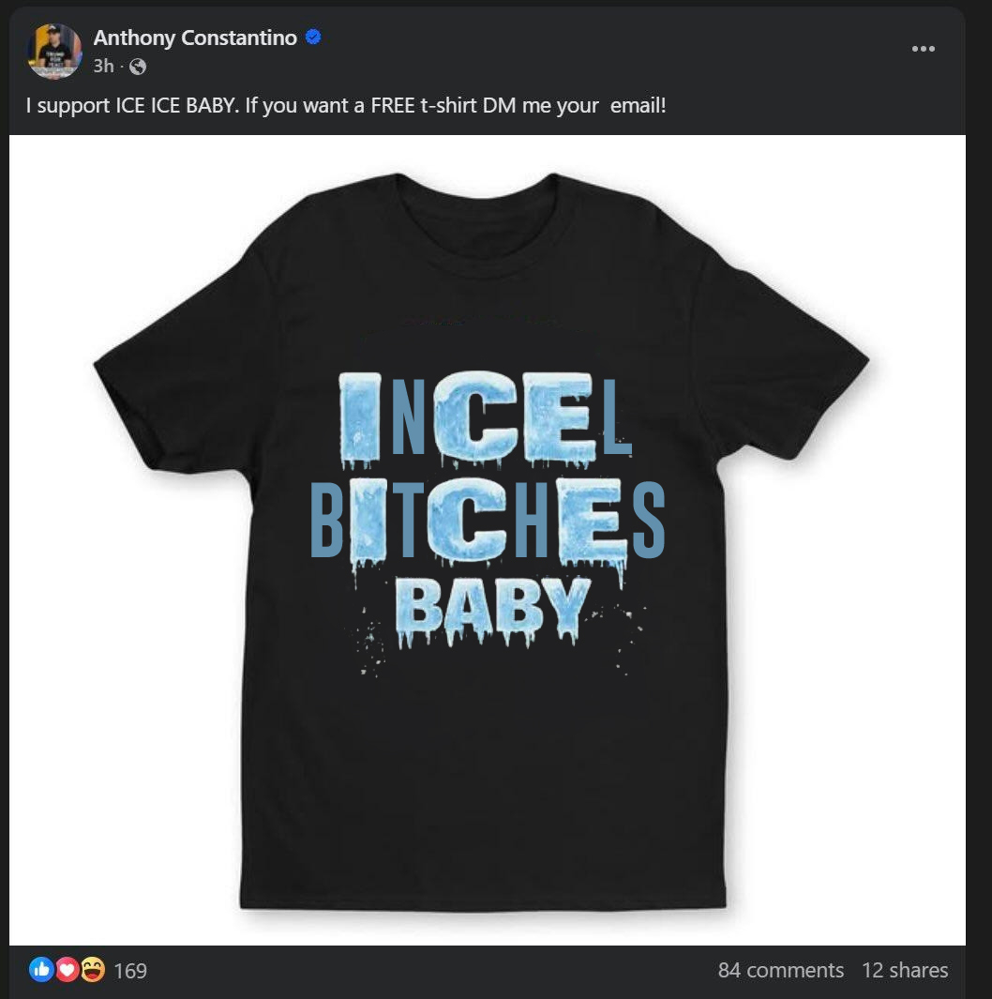Click the blue verified badge

pos(314,38)
